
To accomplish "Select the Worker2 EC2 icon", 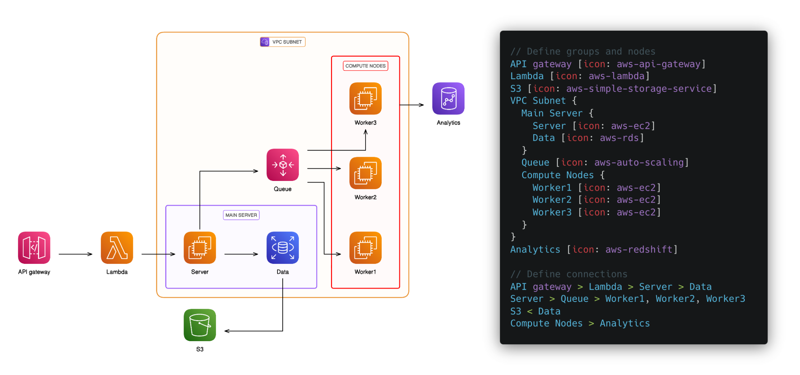I will (365, 173).
